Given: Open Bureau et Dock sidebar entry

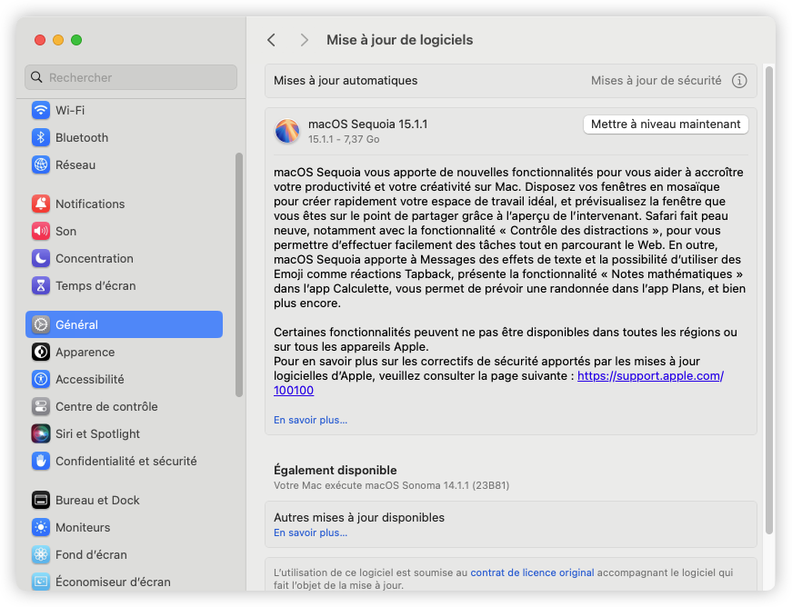Looking at the screenshot, I should point(124,500).
